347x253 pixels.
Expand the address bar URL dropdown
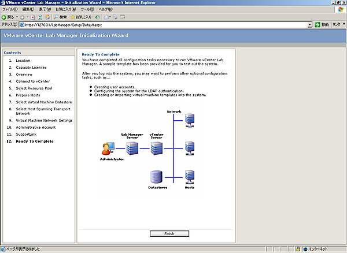click(x=309, y=25)
